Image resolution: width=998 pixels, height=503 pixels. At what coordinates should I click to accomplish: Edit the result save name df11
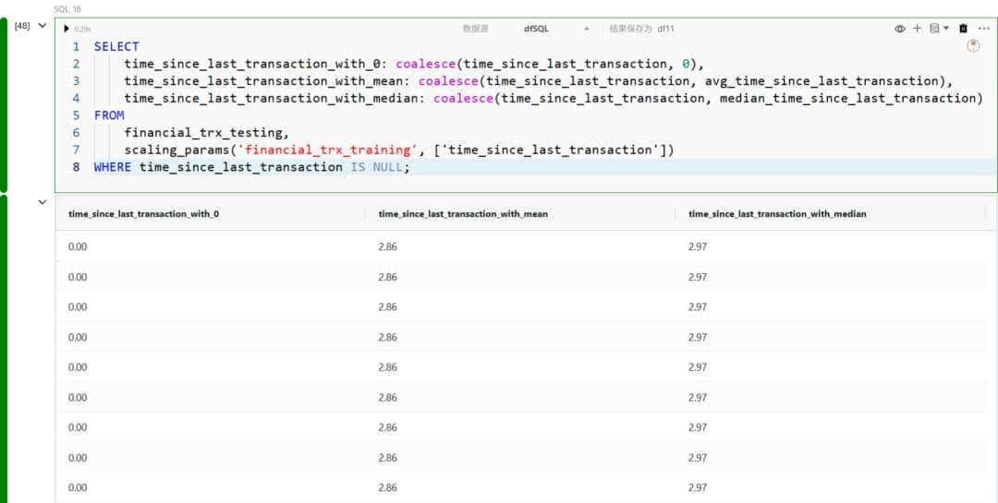[665, 29]
